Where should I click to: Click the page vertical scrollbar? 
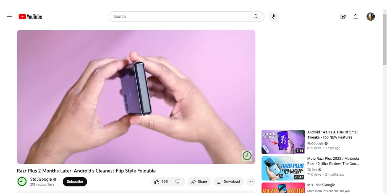pyautogui.click(x=385, y=41)
